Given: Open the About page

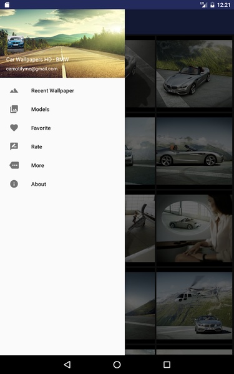Looking at the screenshot, I should 62,184.
